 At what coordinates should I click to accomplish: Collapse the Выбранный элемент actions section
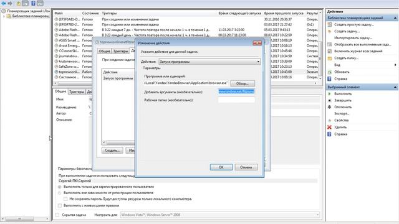[x=395, y=87]
